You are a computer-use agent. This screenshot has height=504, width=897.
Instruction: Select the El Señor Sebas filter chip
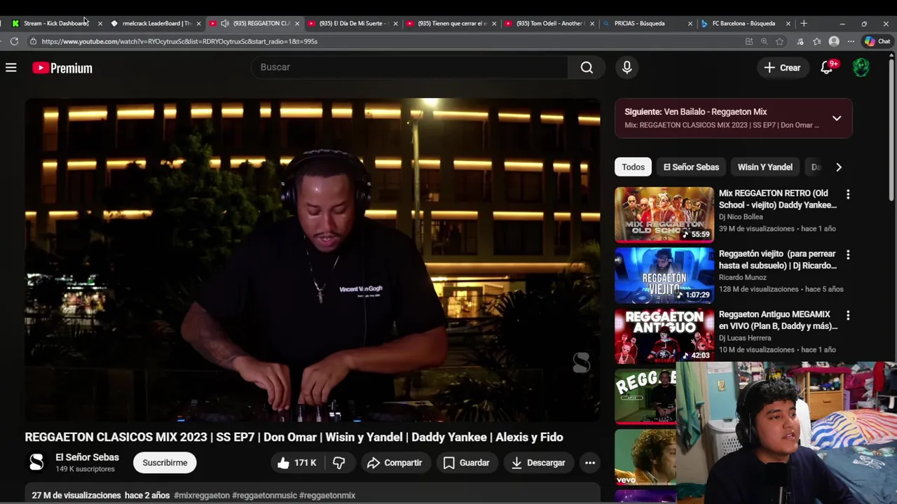[691, 167]
